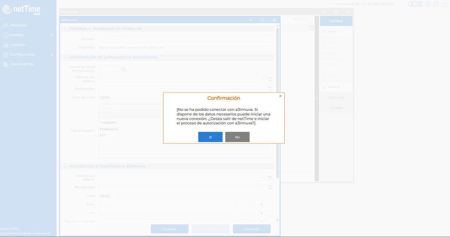
Task: Click the Horario clock icon
Action: click(x=5, y=35)
